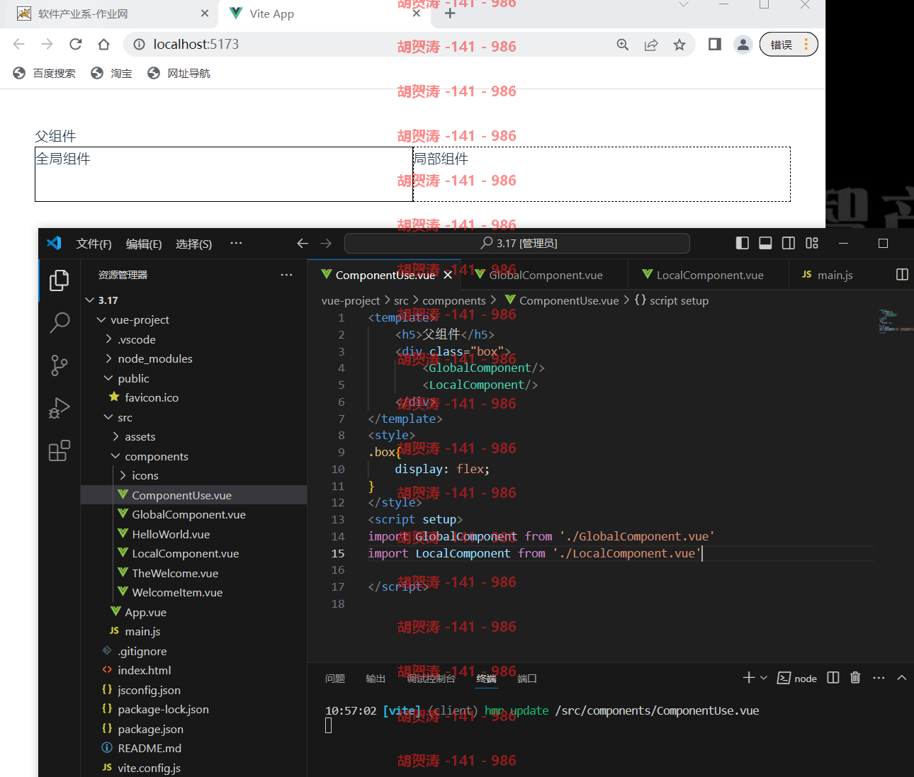Screen dimensions: 914x777
Task: Open the 选择(S) menu
Action: (194, 244)
